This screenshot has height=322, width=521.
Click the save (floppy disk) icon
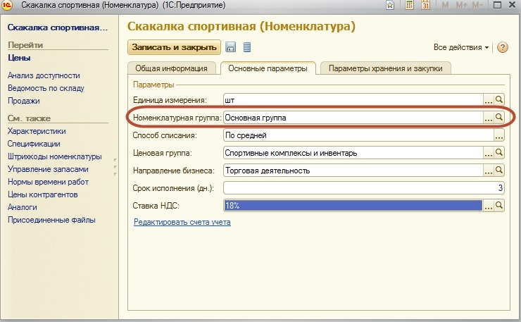point(230,47)
